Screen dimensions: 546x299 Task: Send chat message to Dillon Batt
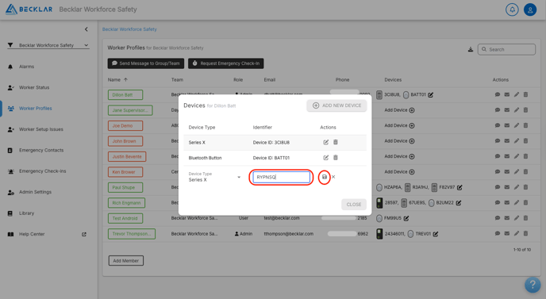click(x=498, y=94)
